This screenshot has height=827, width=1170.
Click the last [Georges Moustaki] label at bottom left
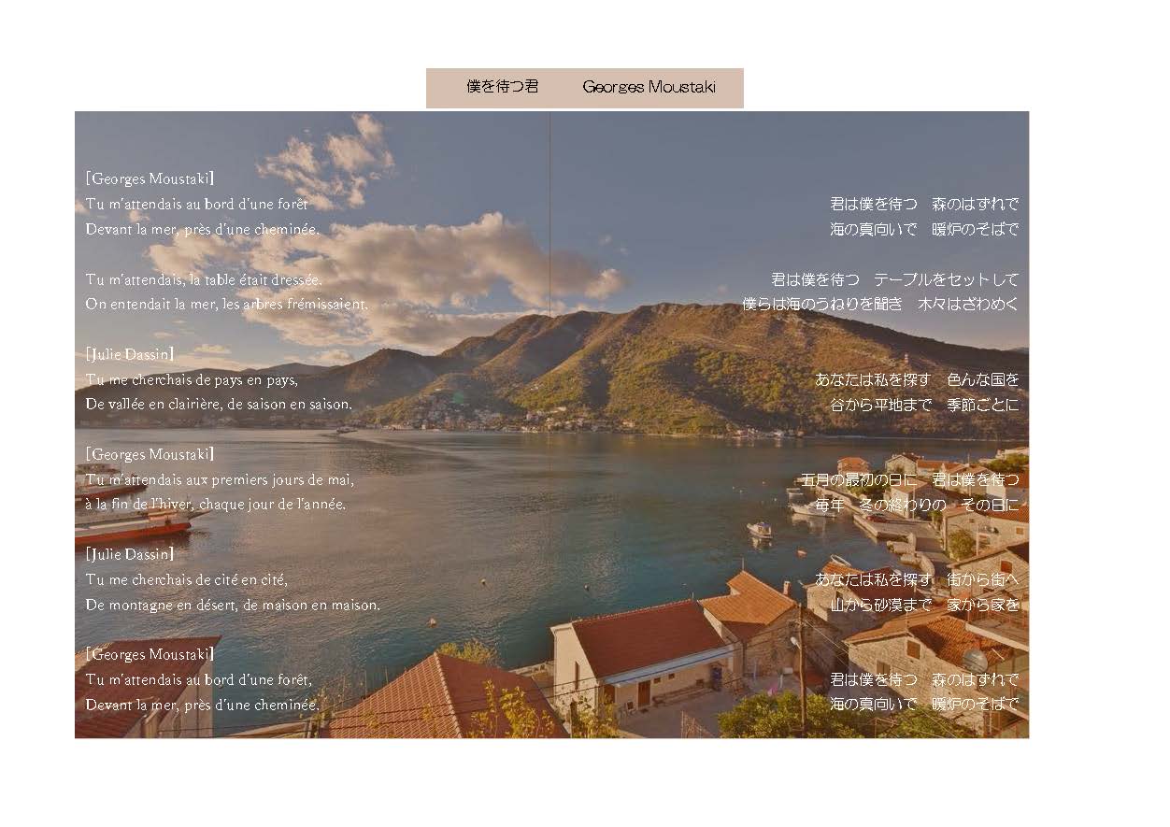pyautogui.click(x=150, y=654)
